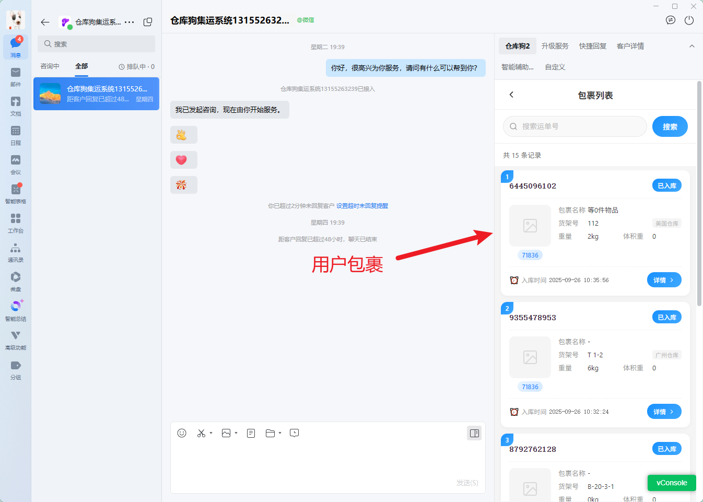Click the chat transfer icon at top right
Image resolution: width=703 pixels, height=502 pixels.
click(x=671, y=20)
